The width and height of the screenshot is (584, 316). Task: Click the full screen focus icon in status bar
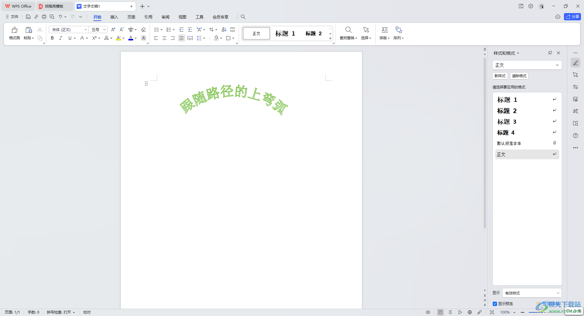(x=492, y=312)
